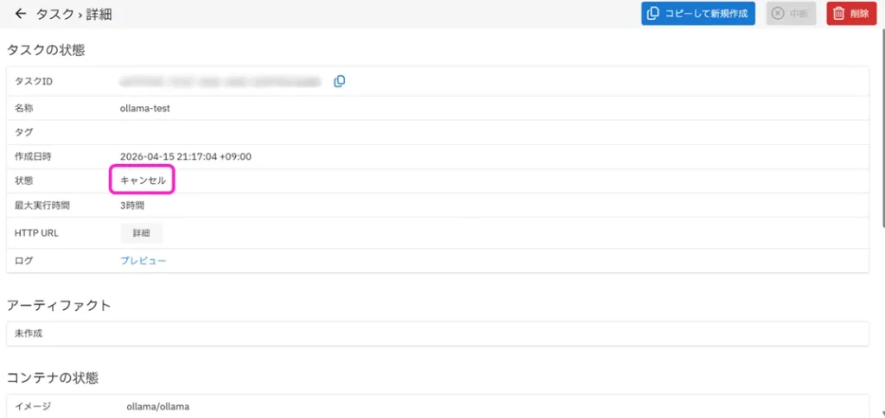Click the HTTP URL row label

coord(36,233)
